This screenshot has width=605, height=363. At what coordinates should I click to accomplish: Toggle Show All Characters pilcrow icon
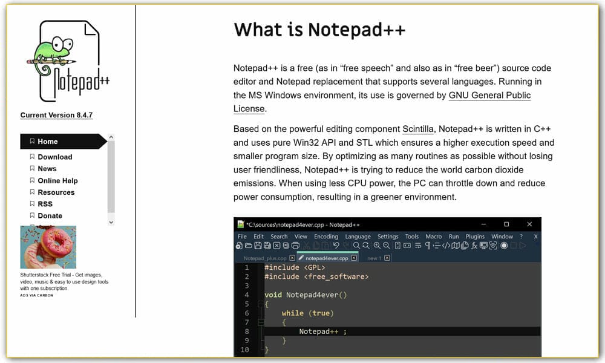427,245
